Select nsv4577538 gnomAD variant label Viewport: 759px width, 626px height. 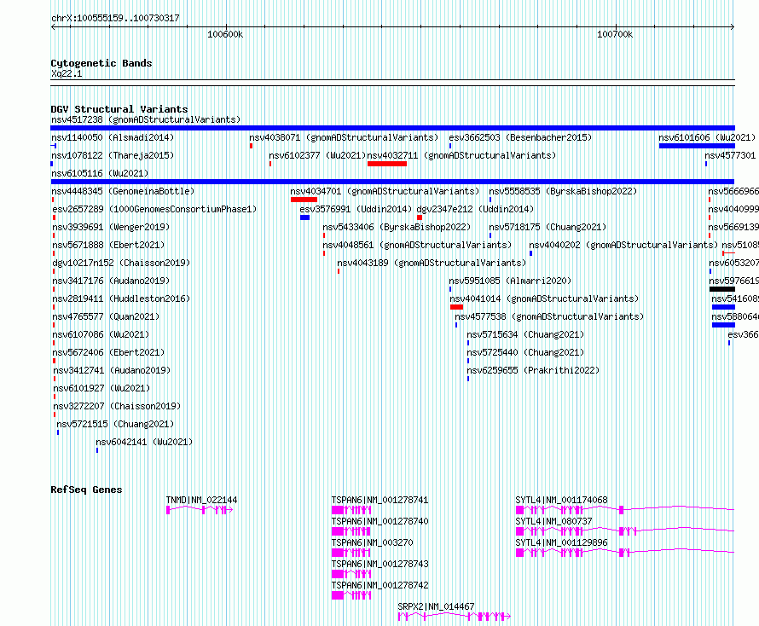tap(549, 316)
